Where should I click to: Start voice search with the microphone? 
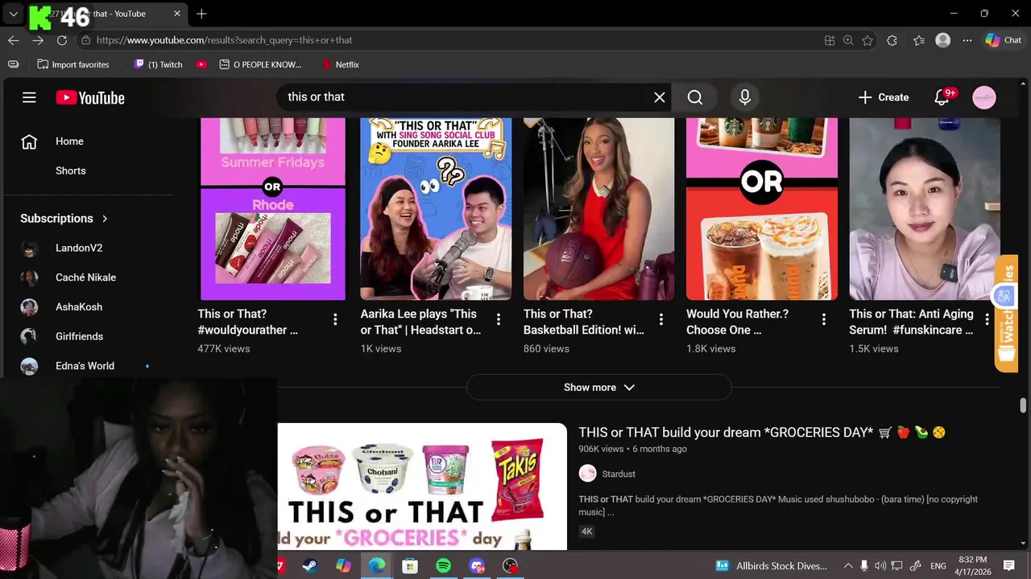(745, 97)
